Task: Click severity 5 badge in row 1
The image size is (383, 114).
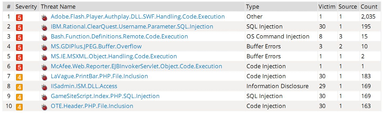Action: tap(19, 18)
